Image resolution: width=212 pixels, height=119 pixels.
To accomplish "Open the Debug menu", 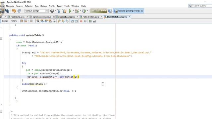I will click(43, 6).
